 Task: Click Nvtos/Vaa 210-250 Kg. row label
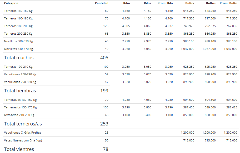point(19,115)
